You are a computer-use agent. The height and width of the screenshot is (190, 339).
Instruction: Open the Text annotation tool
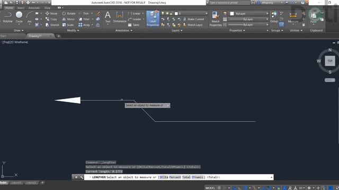pos(108,17)
